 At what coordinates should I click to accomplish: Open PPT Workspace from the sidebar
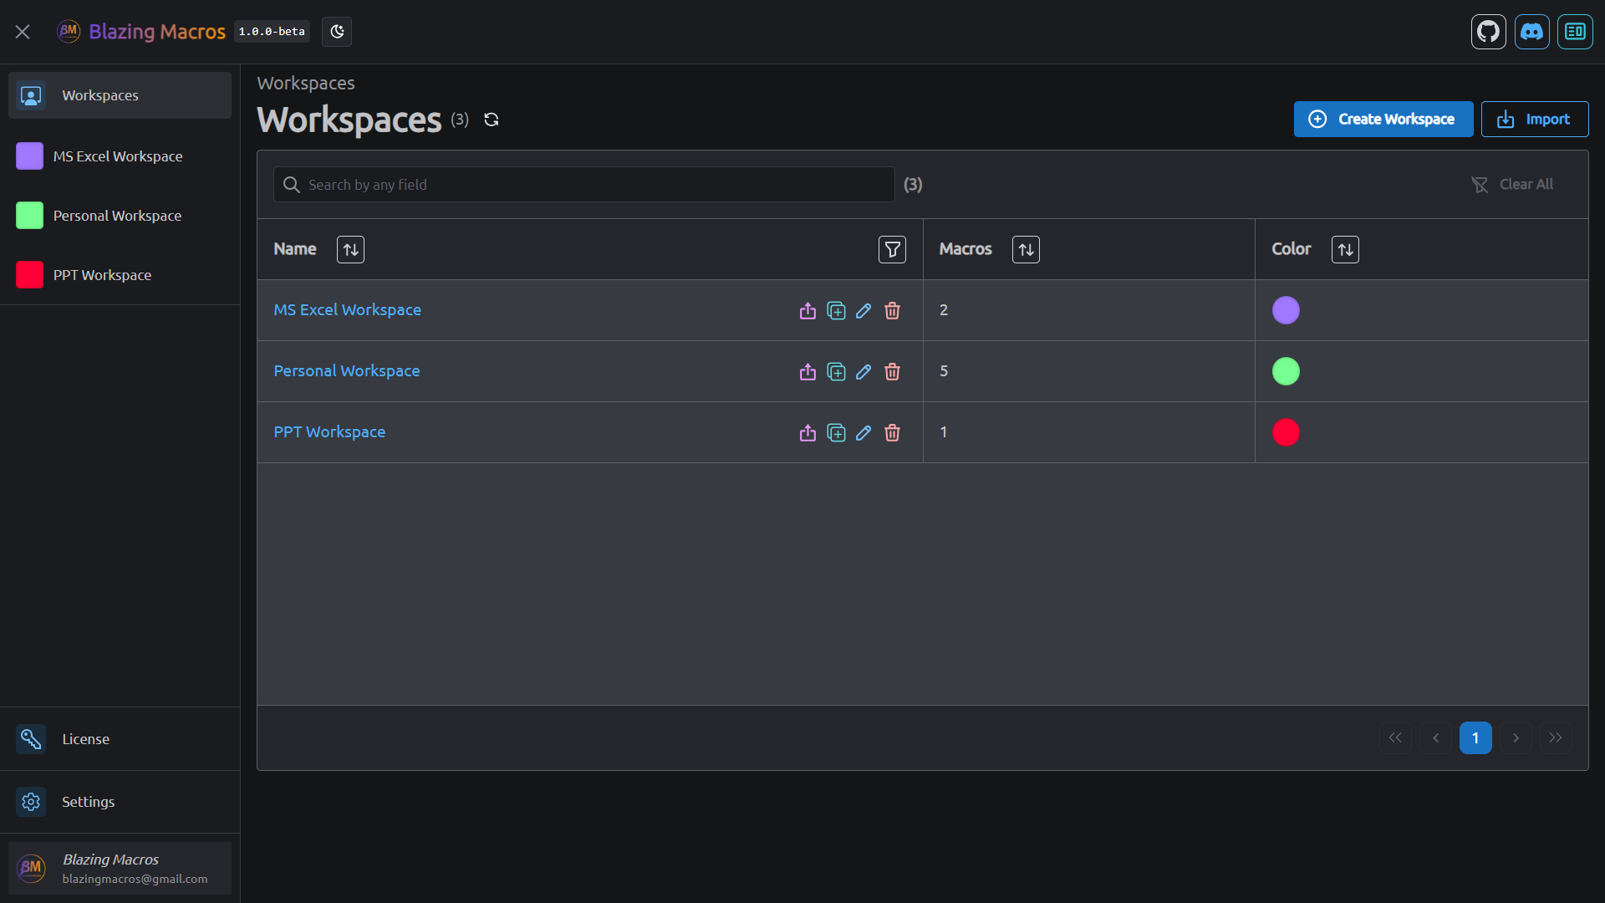coord(120,275)
